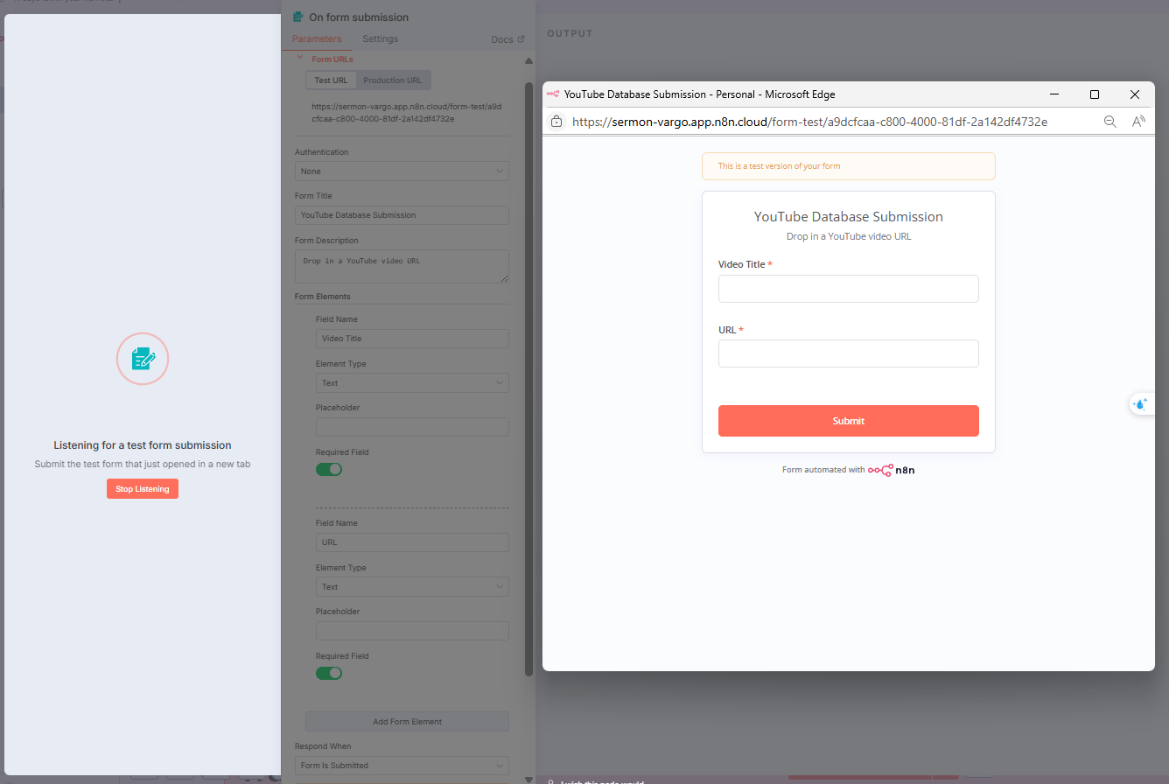Click the listening form illustration icon
The width and height of the screenshot is (1169, 784).
point(143,359)
